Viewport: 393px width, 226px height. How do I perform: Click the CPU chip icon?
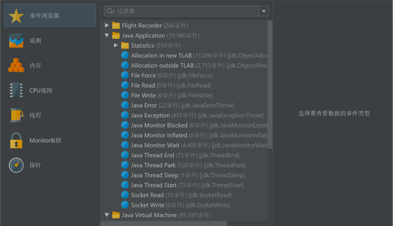[x=16, y=90]
